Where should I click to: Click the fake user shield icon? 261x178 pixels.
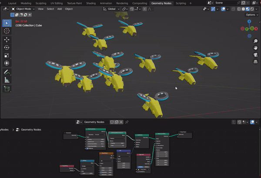point(112,122)
